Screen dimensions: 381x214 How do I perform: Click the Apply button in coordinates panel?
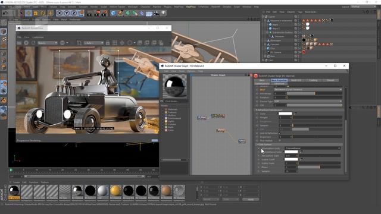coord(251,199)
